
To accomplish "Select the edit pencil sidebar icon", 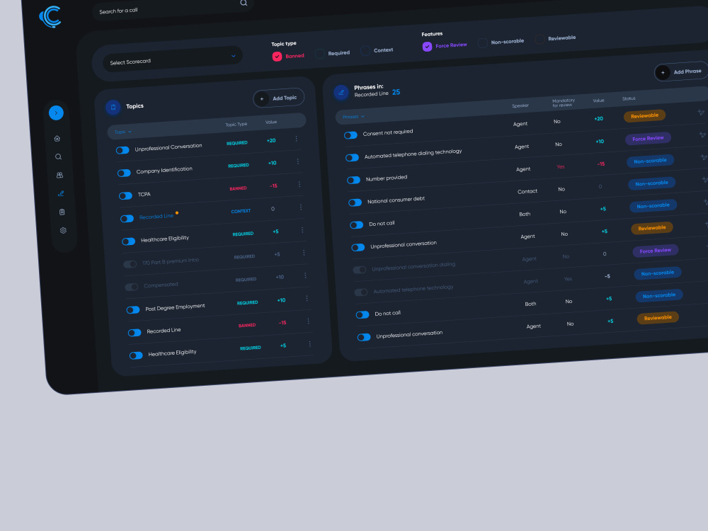I will point(61,194).
